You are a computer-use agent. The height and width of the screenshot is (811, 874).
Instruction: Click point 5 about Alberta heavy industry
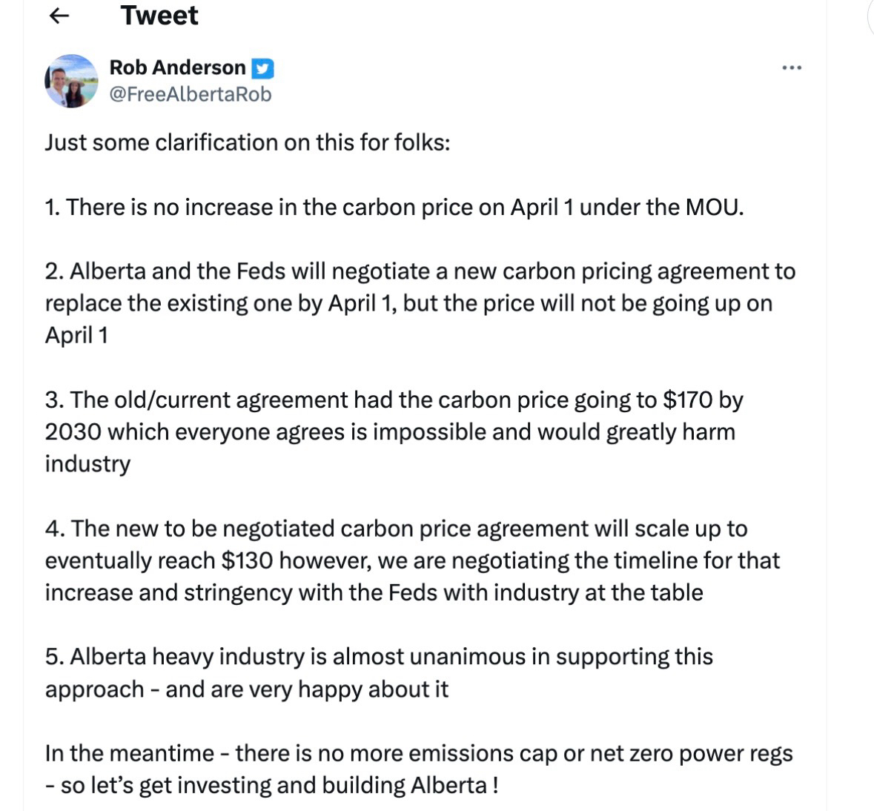click(x=379, y=657)
